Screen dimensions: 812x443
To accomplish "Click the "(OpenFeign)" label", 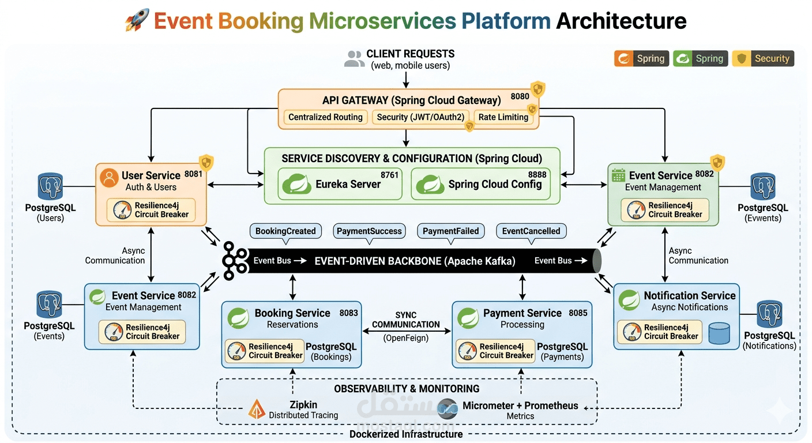I will tap(406, 338).
